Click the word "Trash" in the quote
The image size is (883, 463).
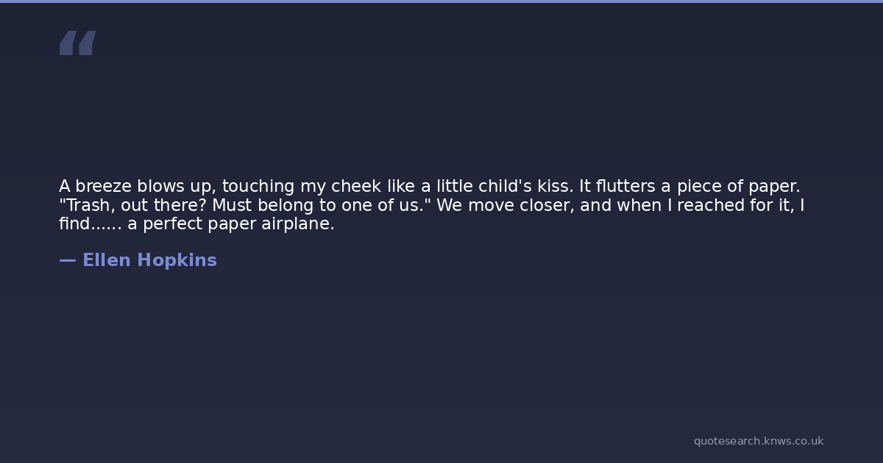(87, 206)
